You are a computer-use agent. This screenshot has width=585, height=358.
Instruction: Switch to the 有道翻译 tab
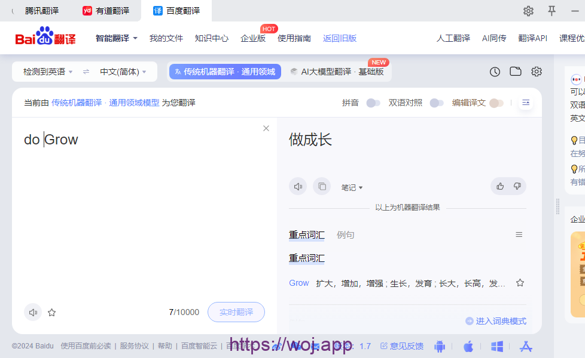point(106,11)
